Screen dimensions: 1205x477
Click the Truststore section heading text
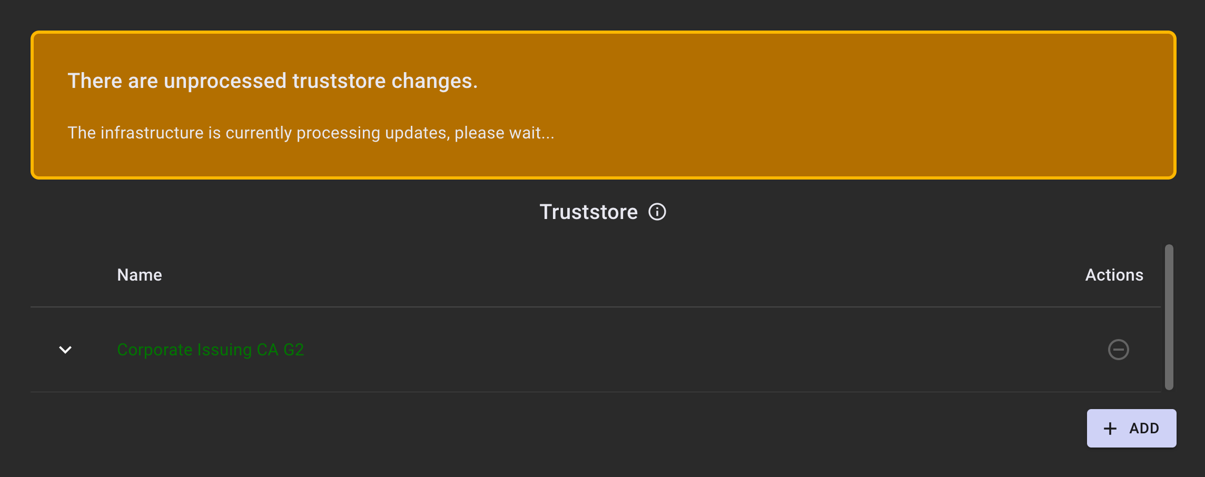click(588, 212)
